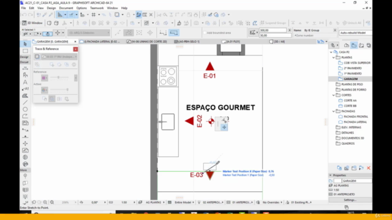Open Layout Book icon in Navigator

(361, 45)
